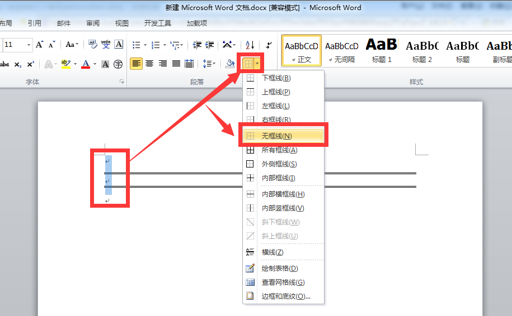Apply yellow text highlight color
512x316 pixels.
66,64
